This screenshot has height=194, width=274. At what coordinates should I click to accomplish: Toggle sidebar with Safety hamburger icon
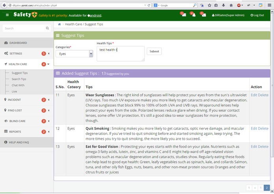(7, 15)
